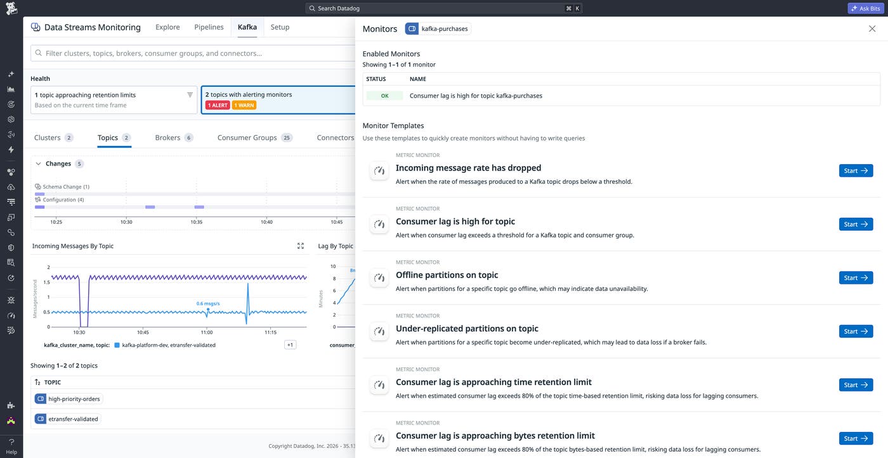The height and width of the screenshot is (458, 888).
Task: Click the OK status badge
Action: tap(384, 96)
